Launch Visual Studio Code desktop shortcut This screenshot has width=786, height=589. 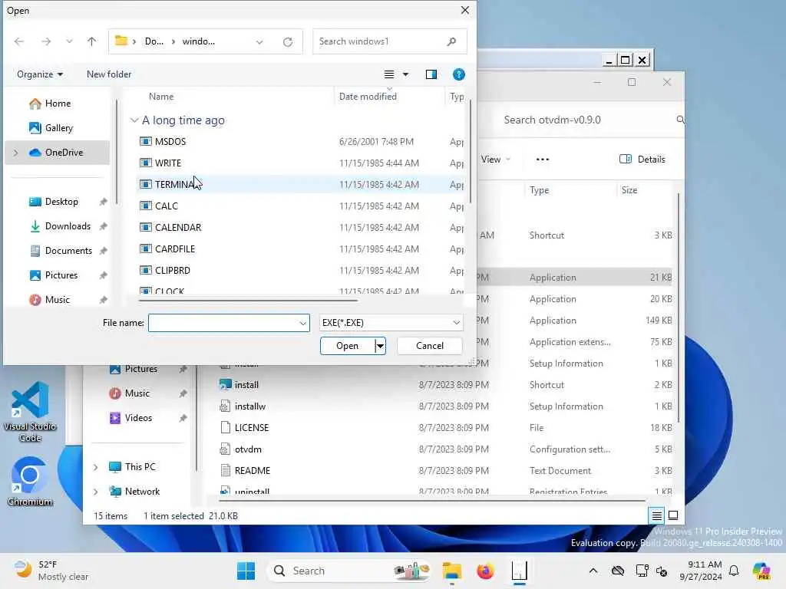[30, 412]
